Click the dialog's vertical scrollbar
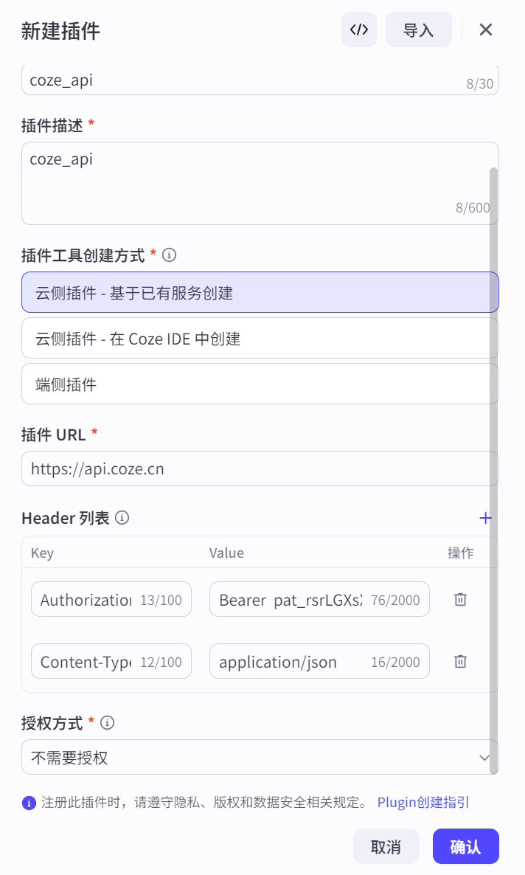Viewport: 525px width, 875px height. click(x=493, y=471)
